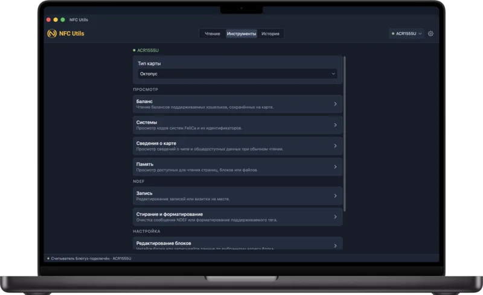Click the chevron on Запись row
The height and width of the screenshot is (295, 483).
click(x=335, y=196)
